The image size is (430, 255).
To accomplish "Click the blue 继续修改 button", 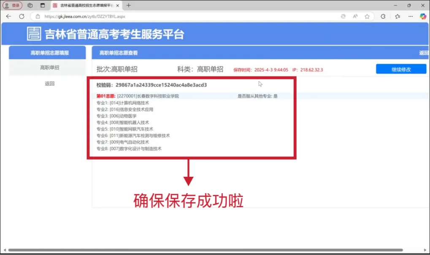I will (401, 69).
